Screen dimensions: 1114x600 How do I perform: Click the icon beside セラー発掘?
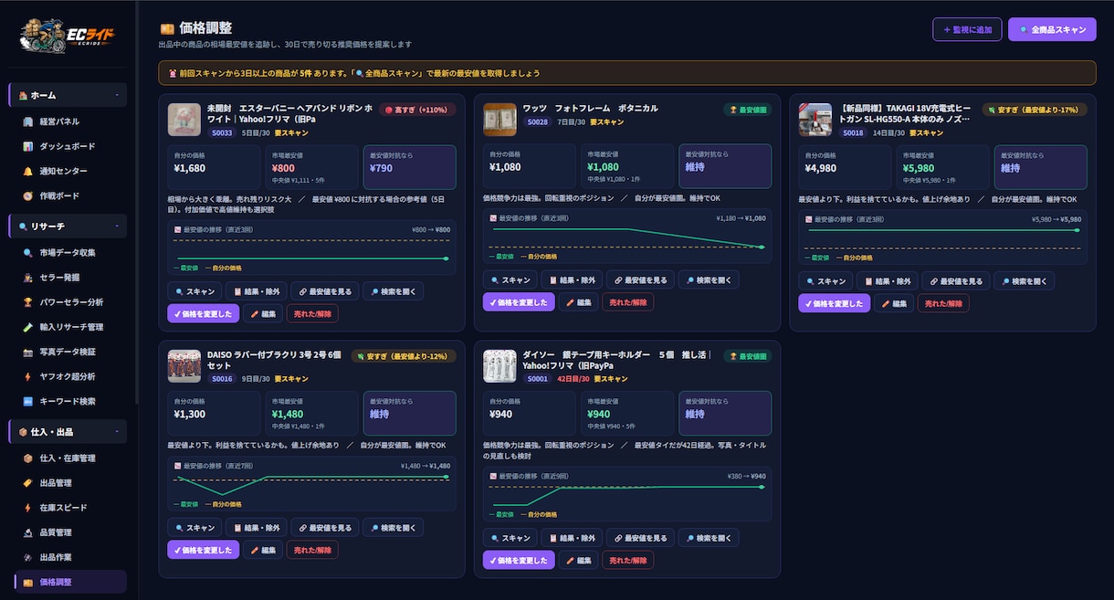coord(27,278)
